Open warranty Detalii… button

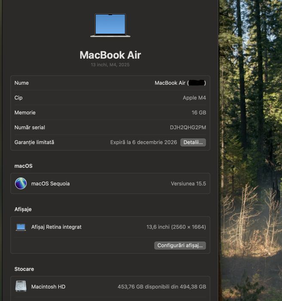(193, 142)
